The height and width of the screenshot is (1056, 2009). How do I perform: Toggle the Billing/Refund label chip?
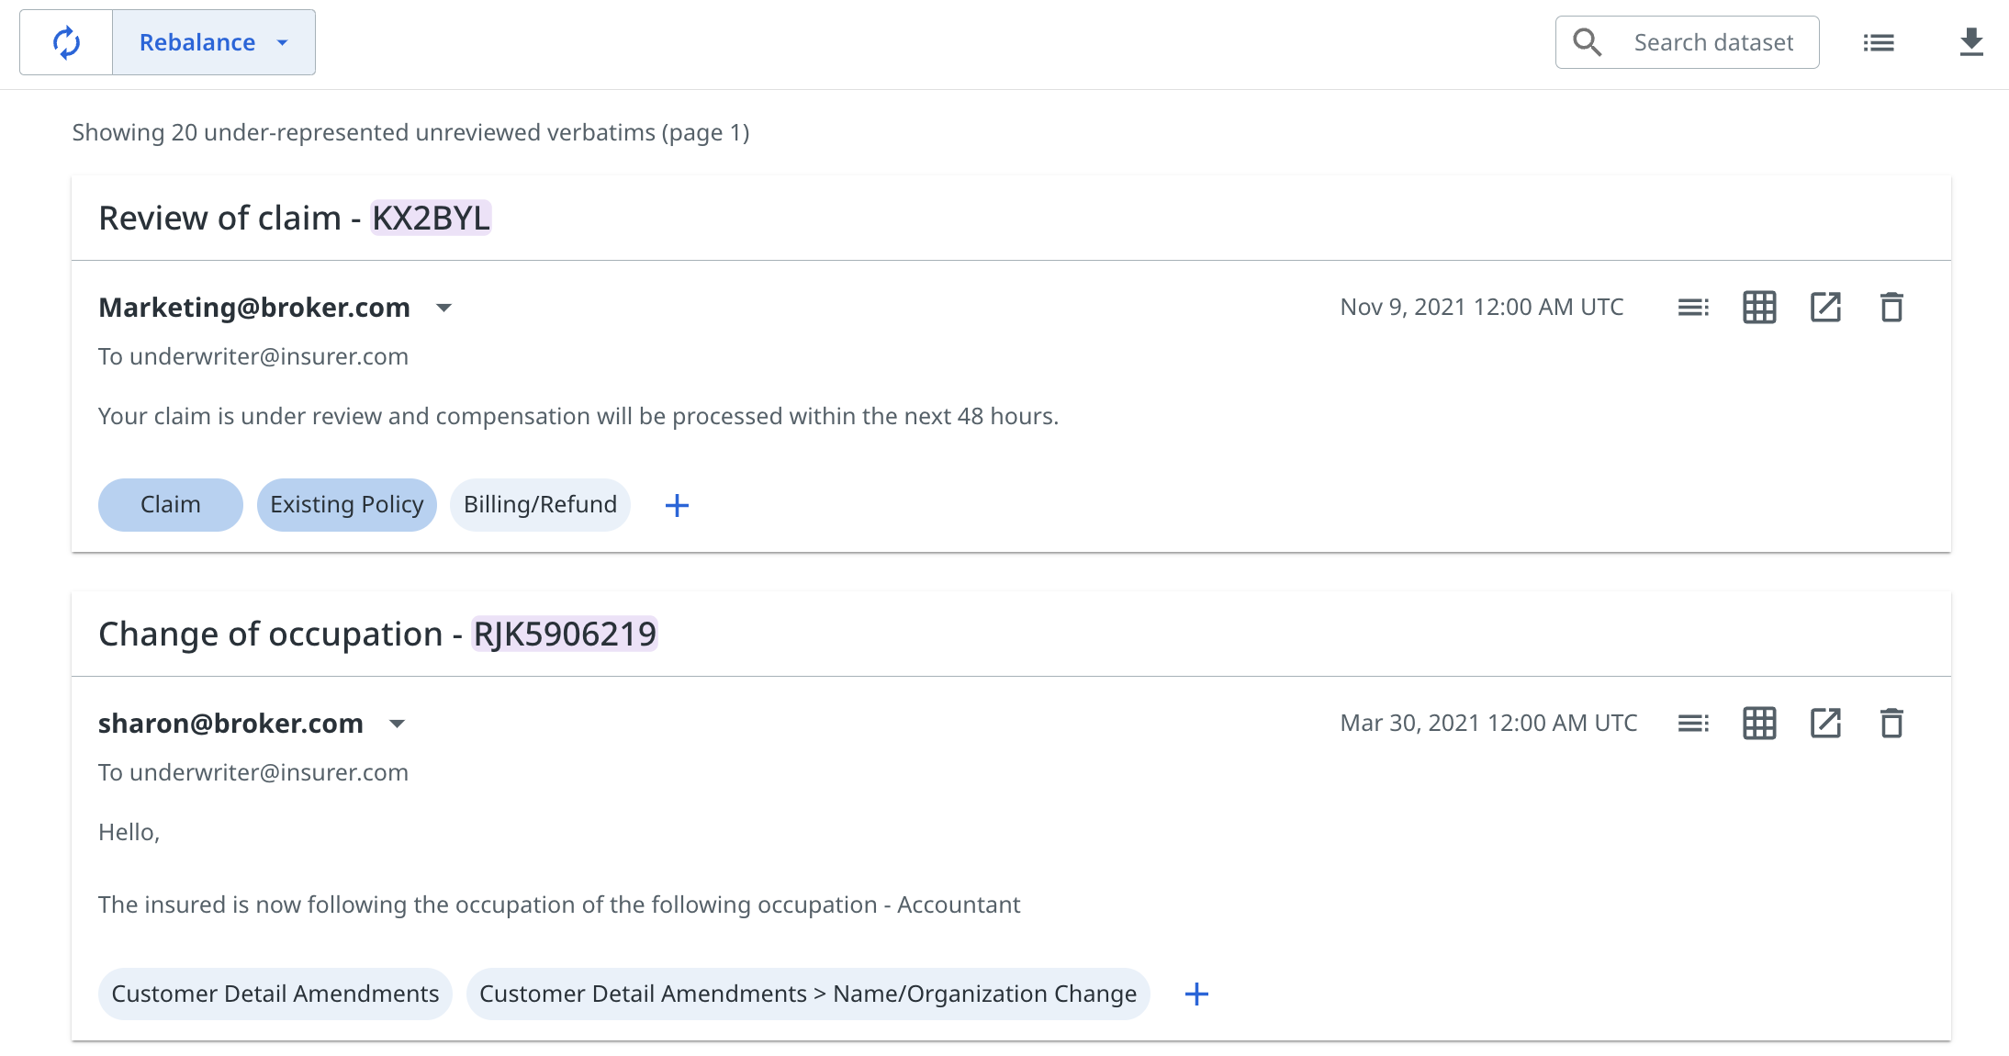pyautogui.click(x=540, y=505)
